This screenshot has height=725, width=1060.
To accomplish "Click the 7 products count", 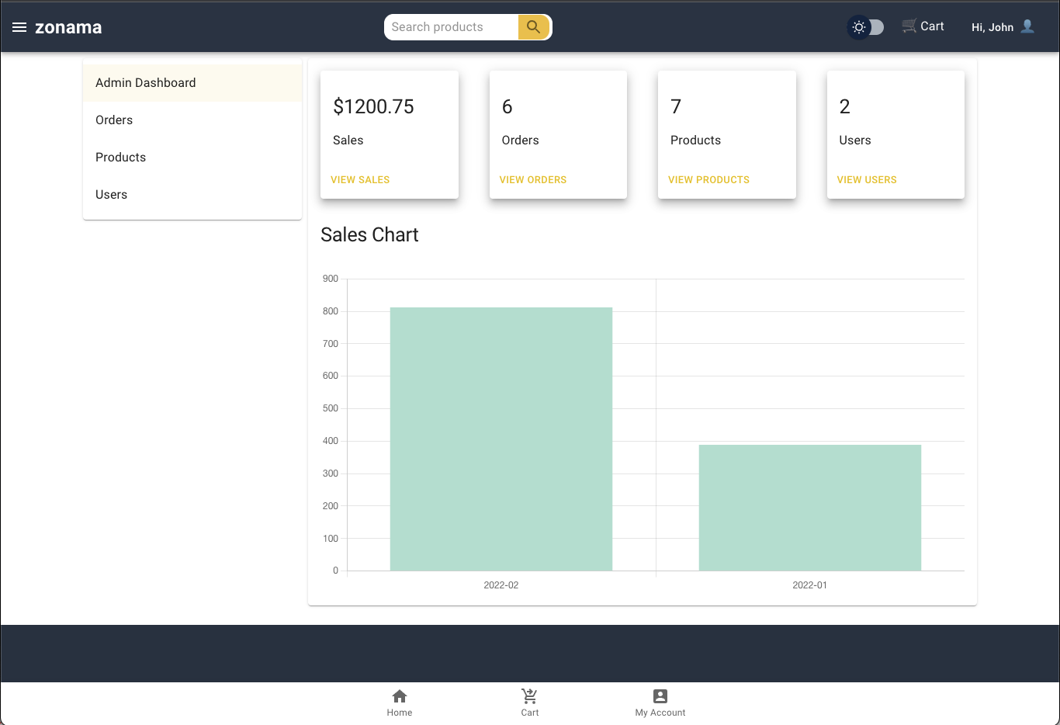I will click(x=676, y=106).
